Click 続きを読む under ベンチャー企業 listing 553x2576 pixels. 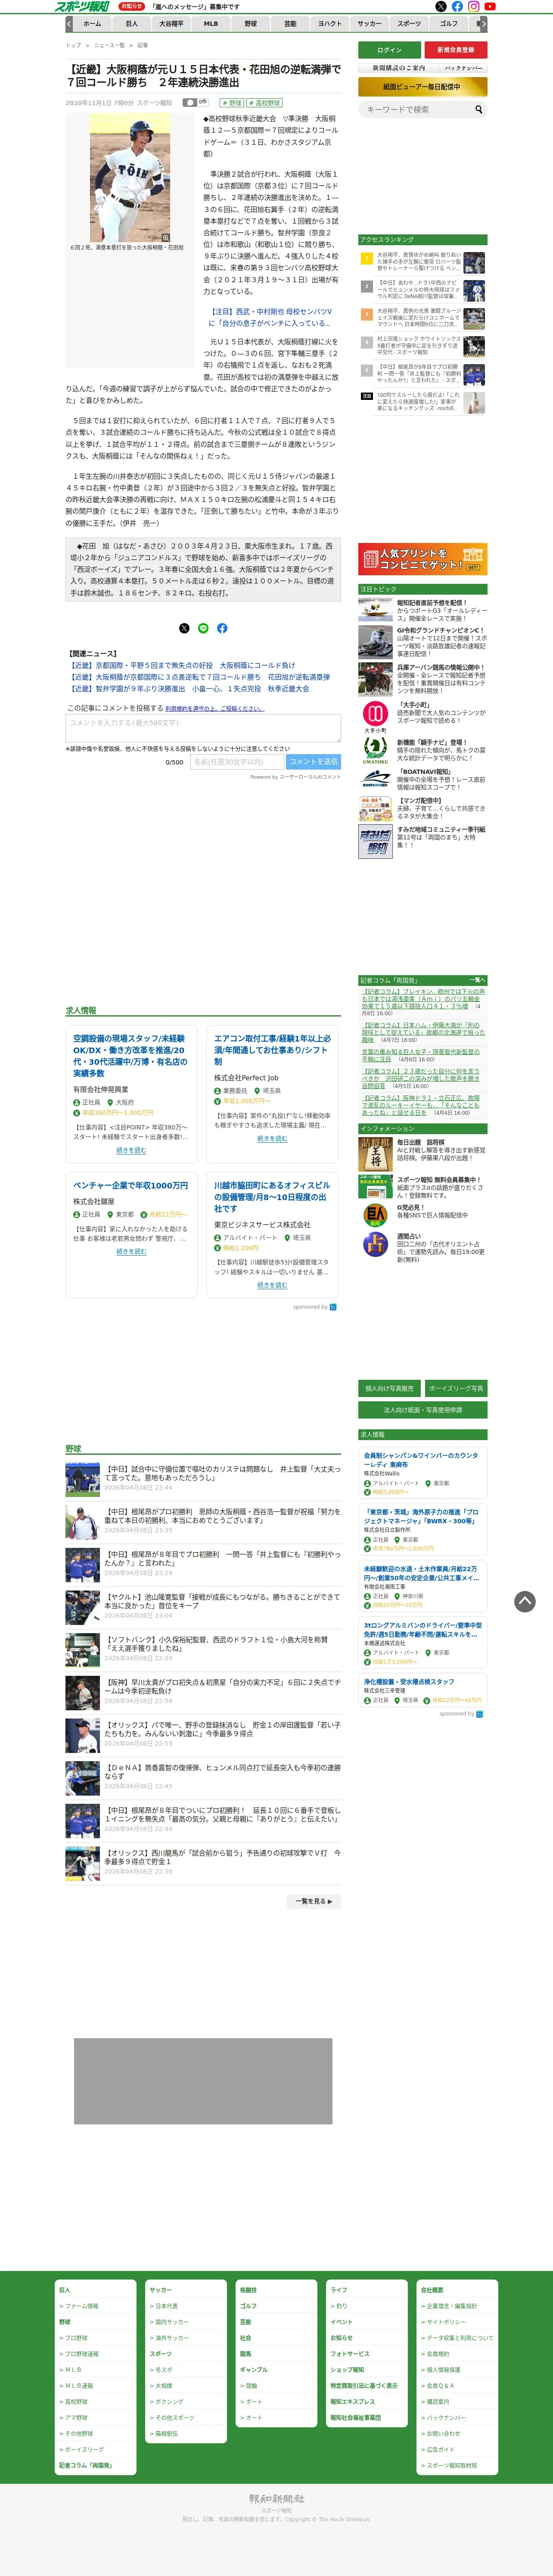130,1251
